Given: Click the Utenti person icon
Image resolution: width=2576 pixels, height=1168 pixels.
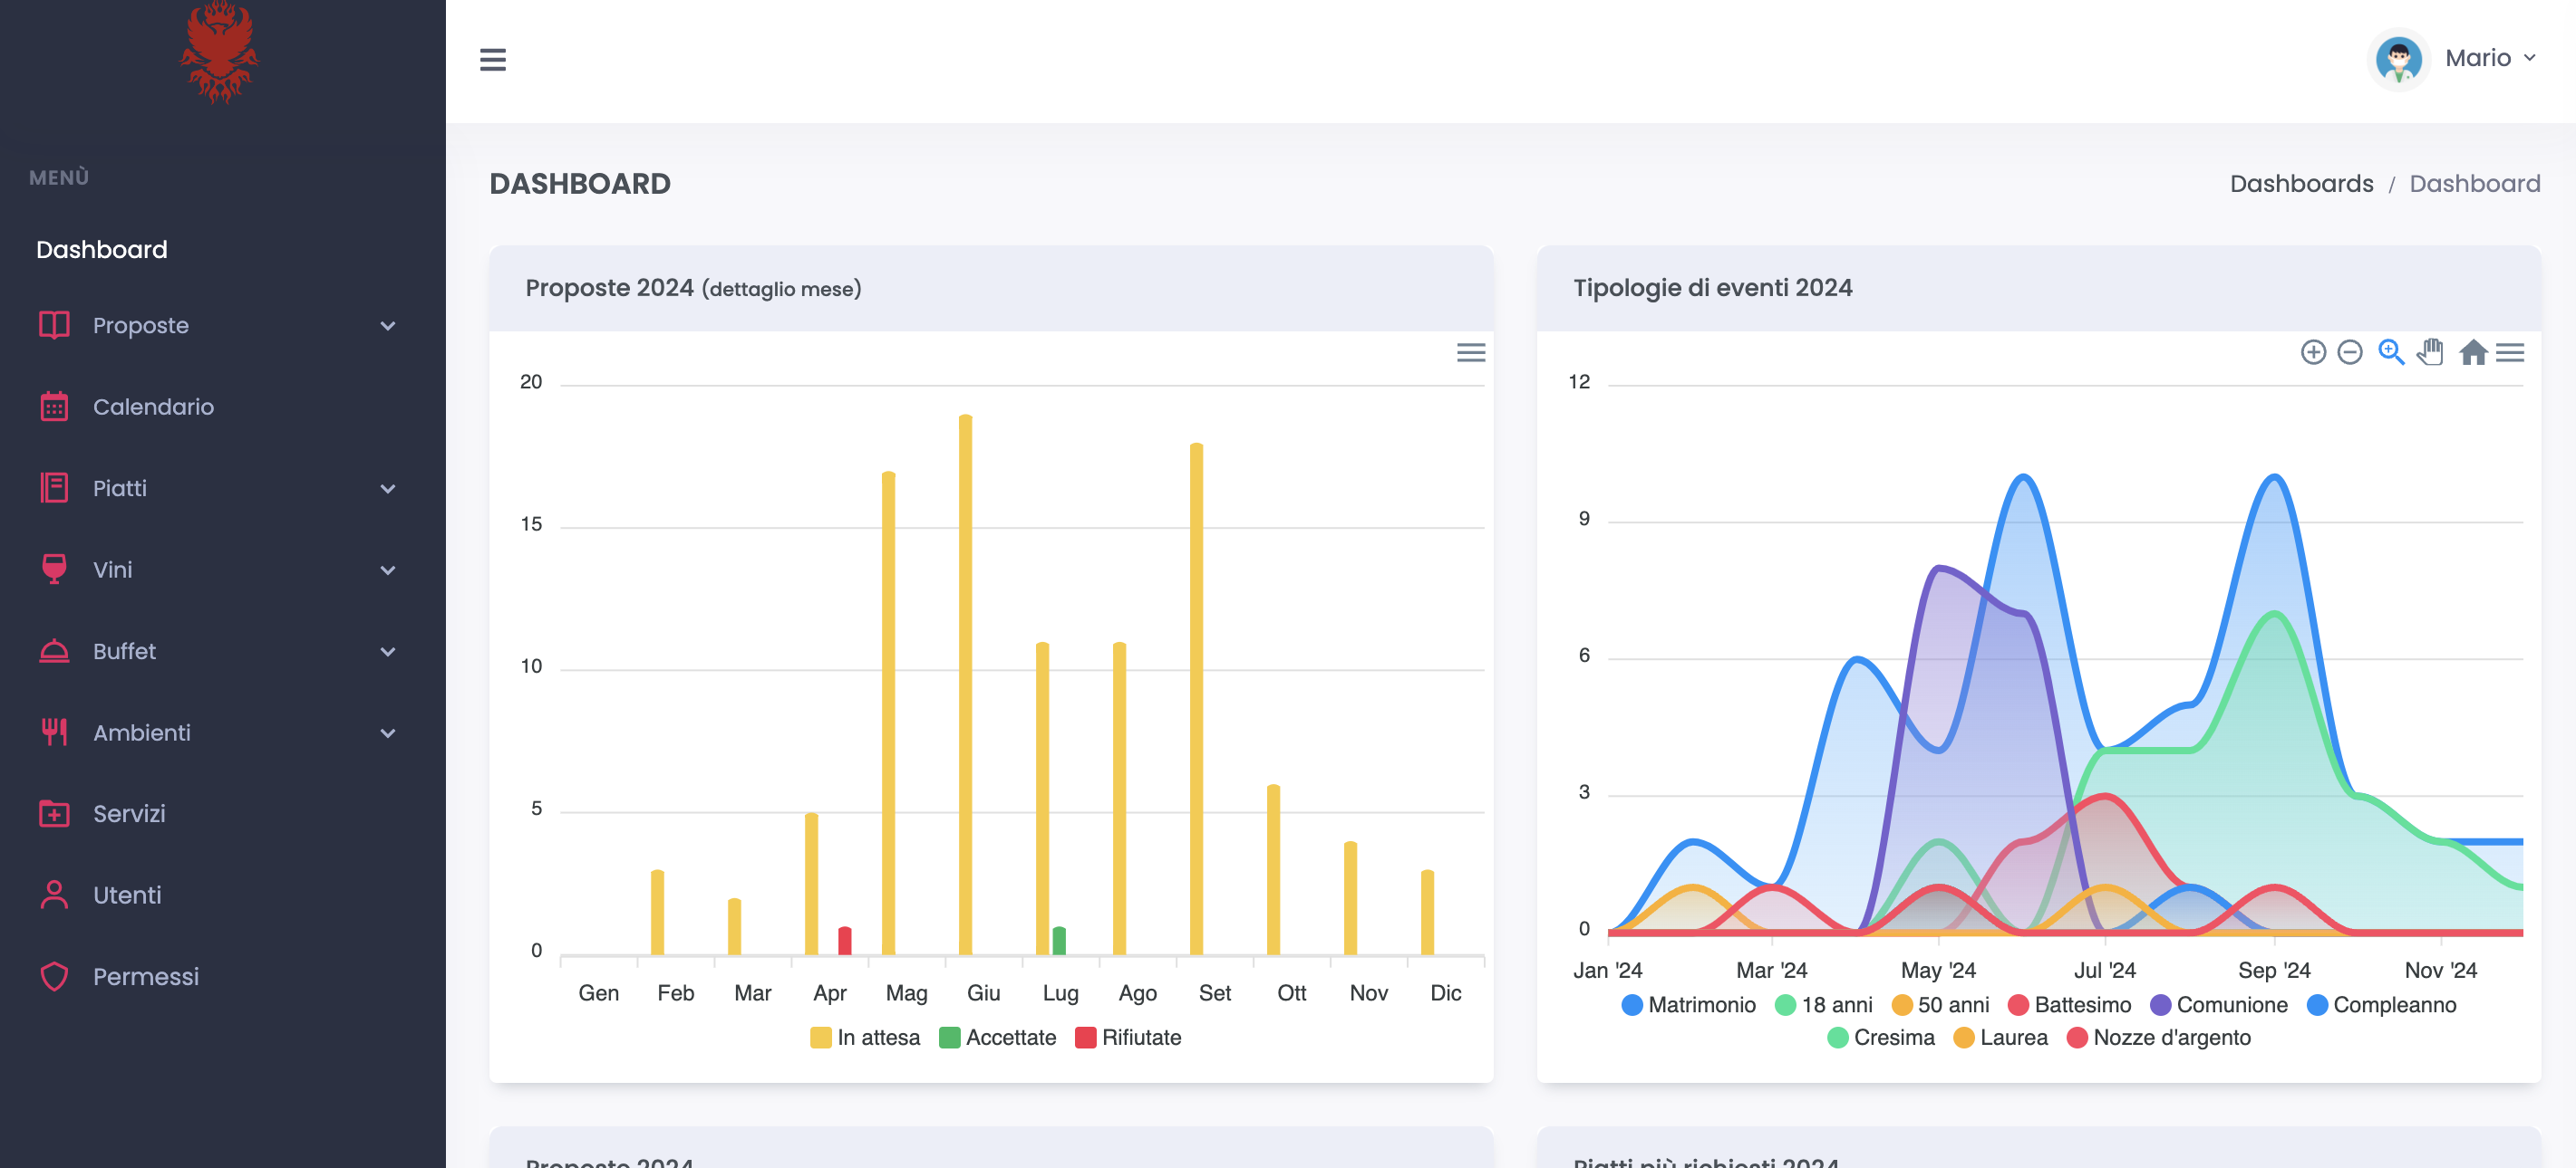Looking at the screenshot, I should click(54, 895).
